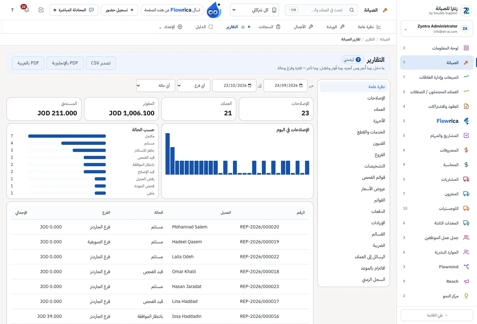Click the أرشدني guide help badge
477x324 pixels.
pyautogui.click(x=353, y=60)
